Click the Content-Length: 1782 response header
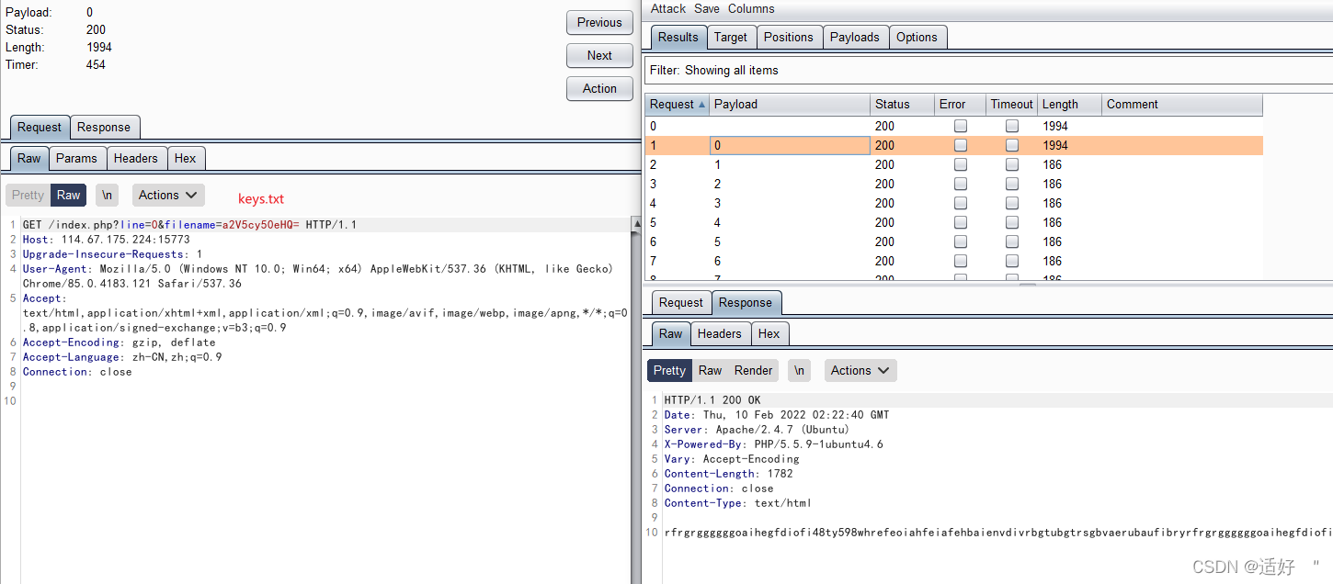 (x=728, y=474)
